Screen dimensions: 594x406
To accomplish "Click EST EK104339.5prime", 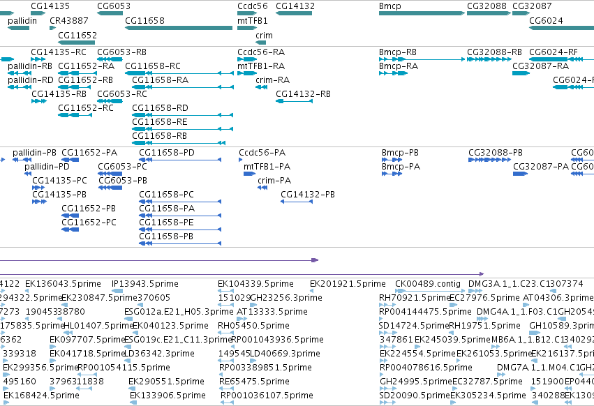I will click(225, 291).
